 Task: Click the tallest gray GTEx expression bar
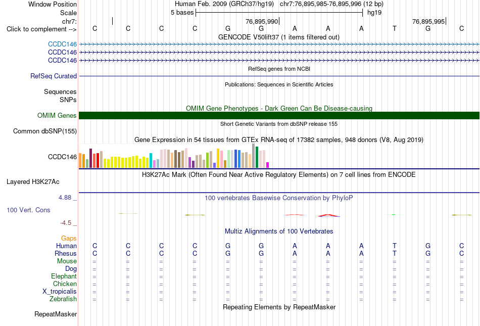pos(254,156)
